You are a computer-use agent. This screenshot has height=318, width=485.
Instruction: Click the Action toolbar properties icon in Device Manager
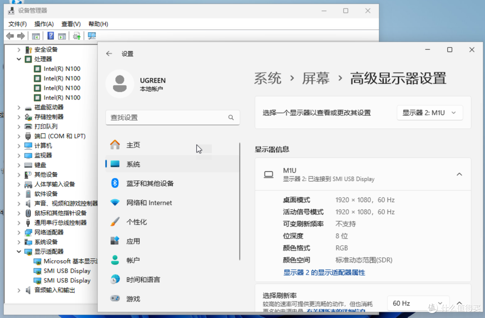62,36
